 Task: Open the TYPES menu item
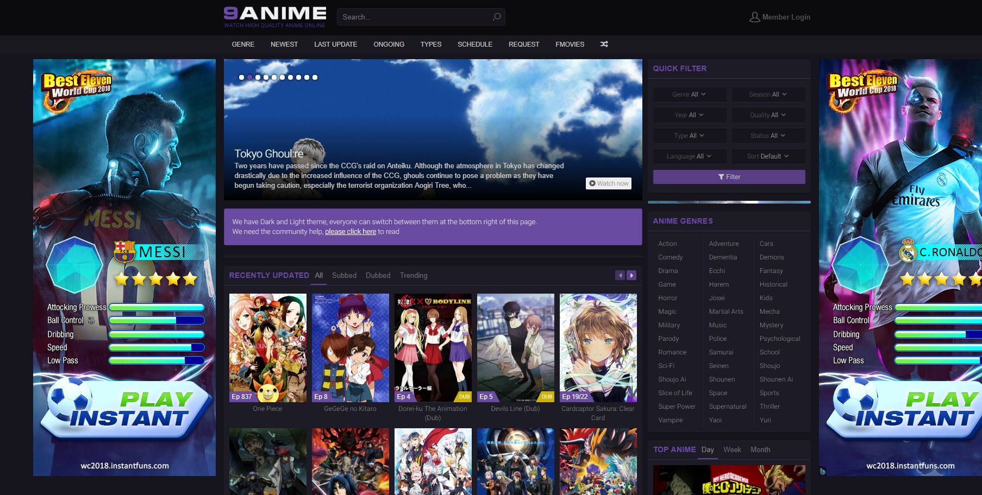[431, 45]
